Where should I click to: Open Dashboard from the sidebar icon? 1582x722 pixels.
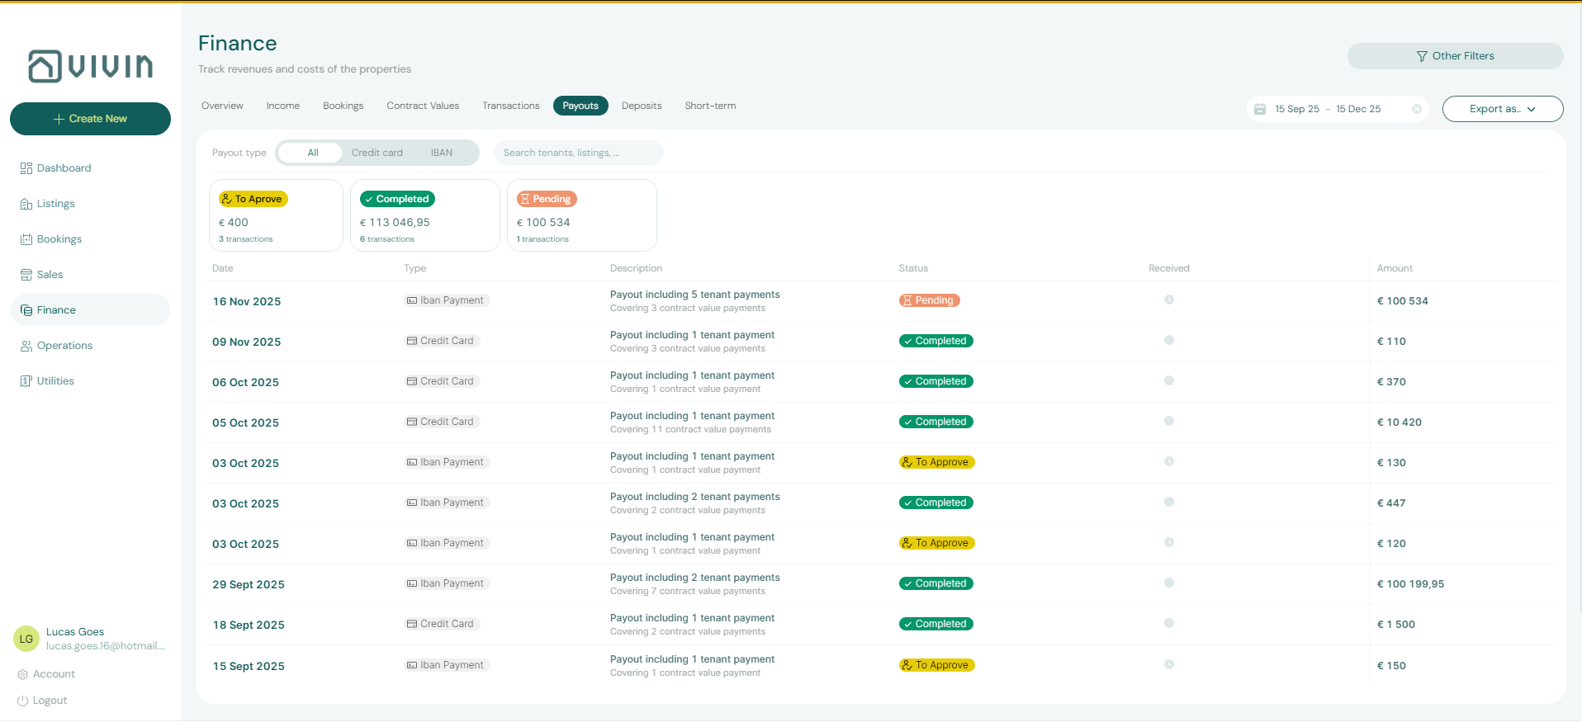tap(26, 168)
